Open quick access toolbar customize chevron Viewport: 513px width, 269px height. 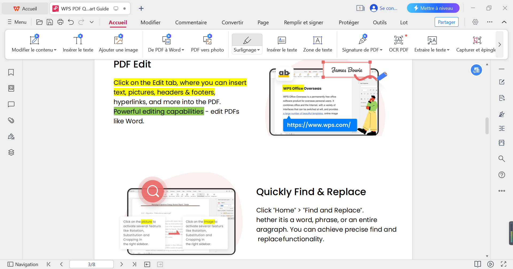tap(92, 22)
